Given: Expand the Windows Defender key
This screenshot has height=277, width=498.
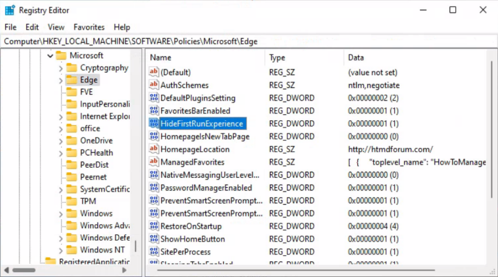Looking at the screenshot, I should (61, 238).
